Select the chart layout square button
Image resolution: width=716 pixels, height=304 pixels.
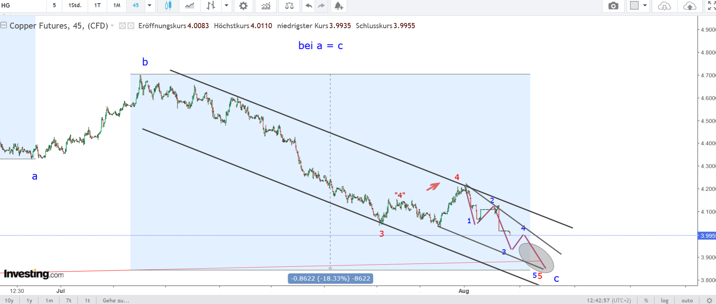[634, 6]
